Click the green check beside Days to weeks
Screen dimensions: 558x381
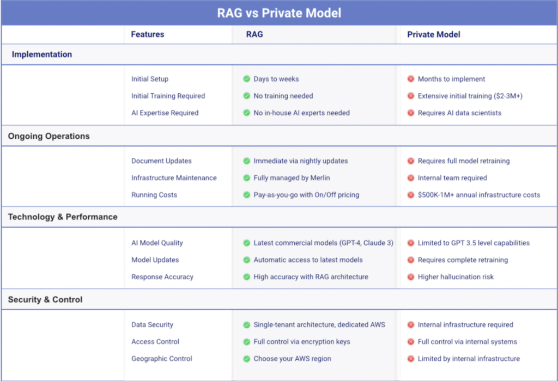pyautogui.click(x=247, y=79)
